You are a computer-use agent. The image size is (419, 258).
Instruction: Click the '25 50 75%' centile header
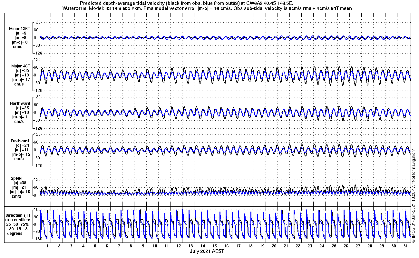(18, 224)
